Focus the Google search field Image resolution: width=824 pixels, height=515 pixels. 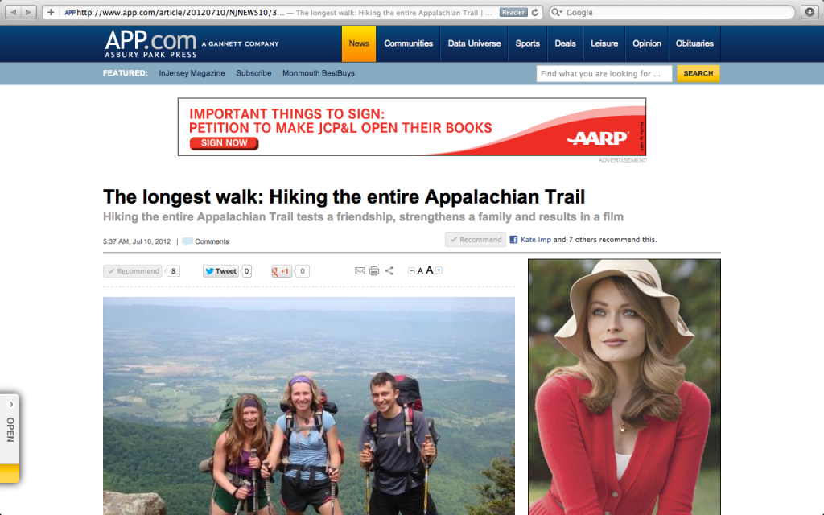(672, 12)
